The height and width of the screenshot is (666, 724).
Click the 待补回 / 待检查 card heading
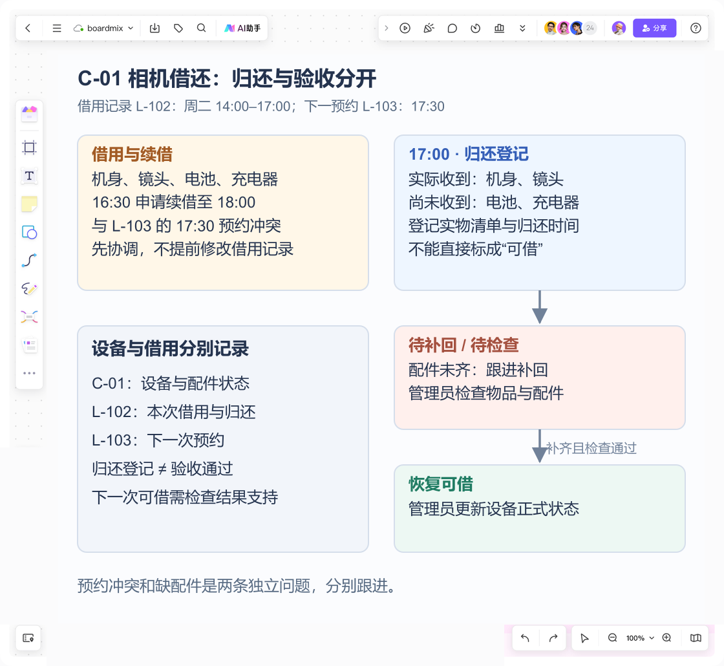[x=463, y=345]
